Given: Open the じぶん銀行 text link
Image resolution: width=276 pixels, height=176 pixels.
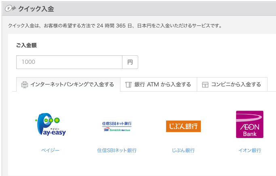Looking at the screenshot, I should coord(183,150).
